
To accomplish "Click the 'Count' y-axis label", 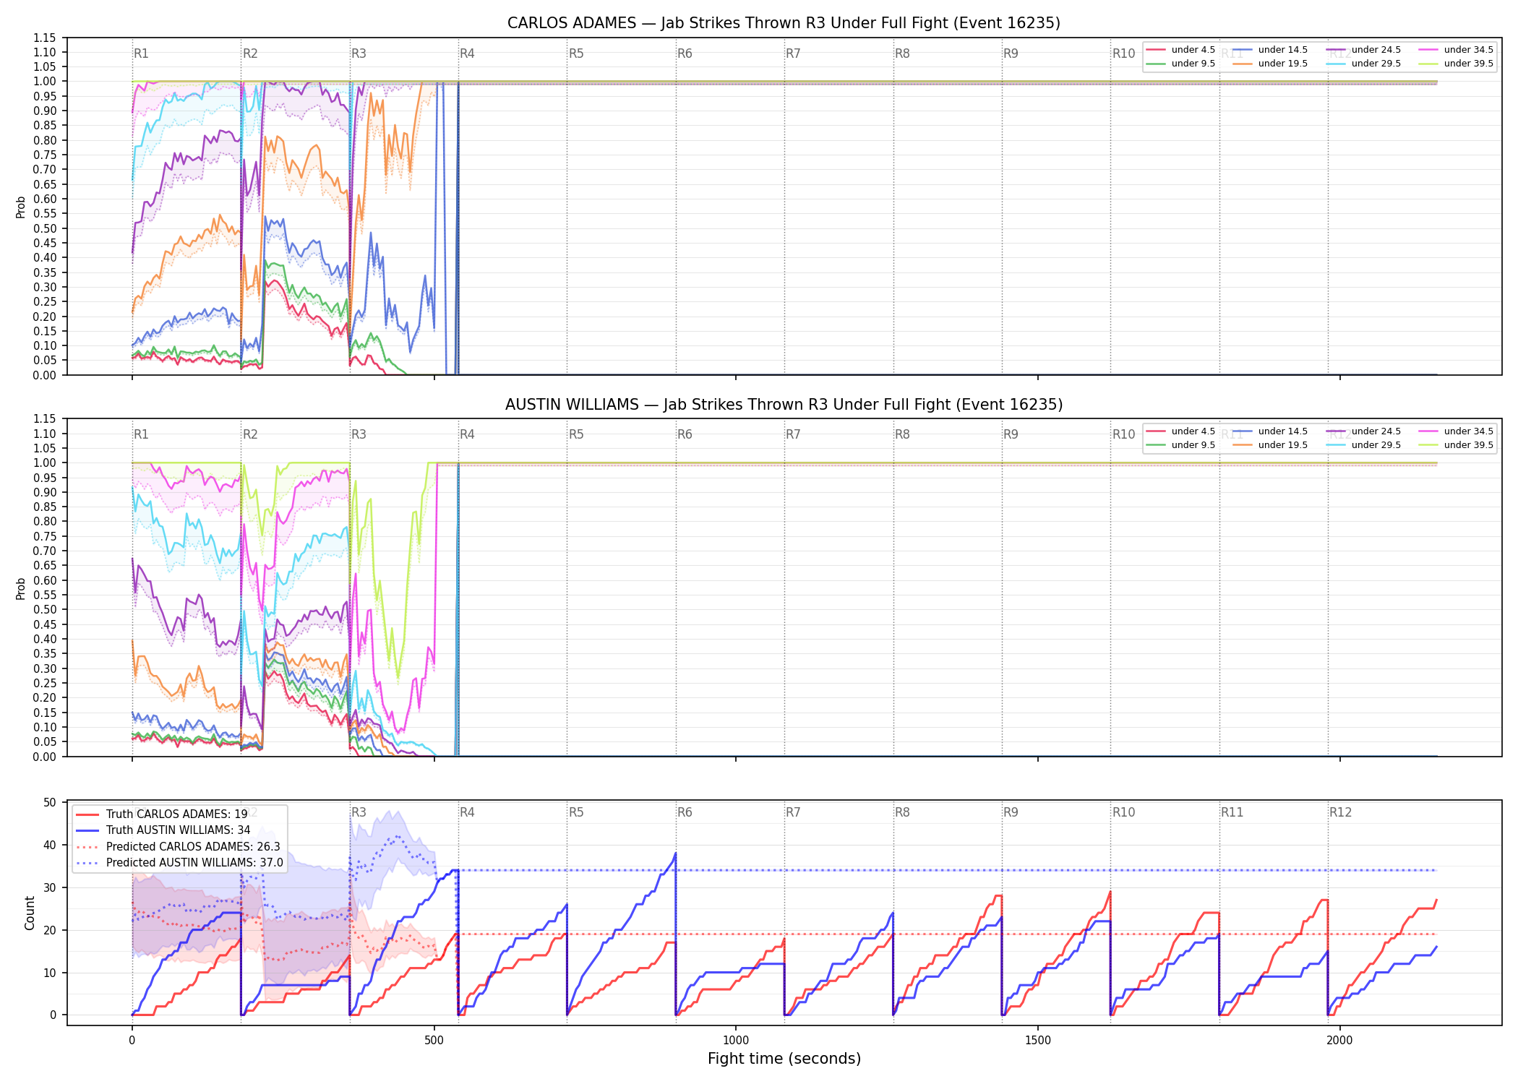I will 30,913.
